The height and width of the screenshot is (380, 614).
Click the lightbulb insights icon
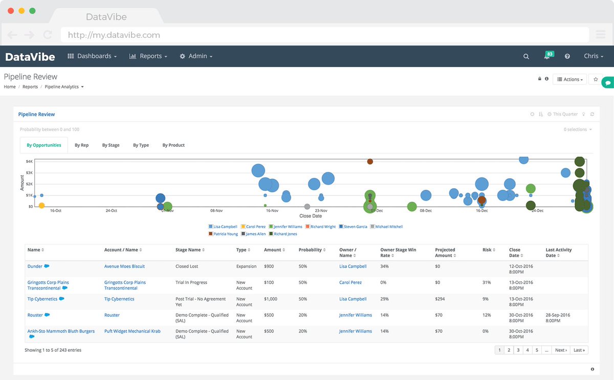(x=584, y=115)
